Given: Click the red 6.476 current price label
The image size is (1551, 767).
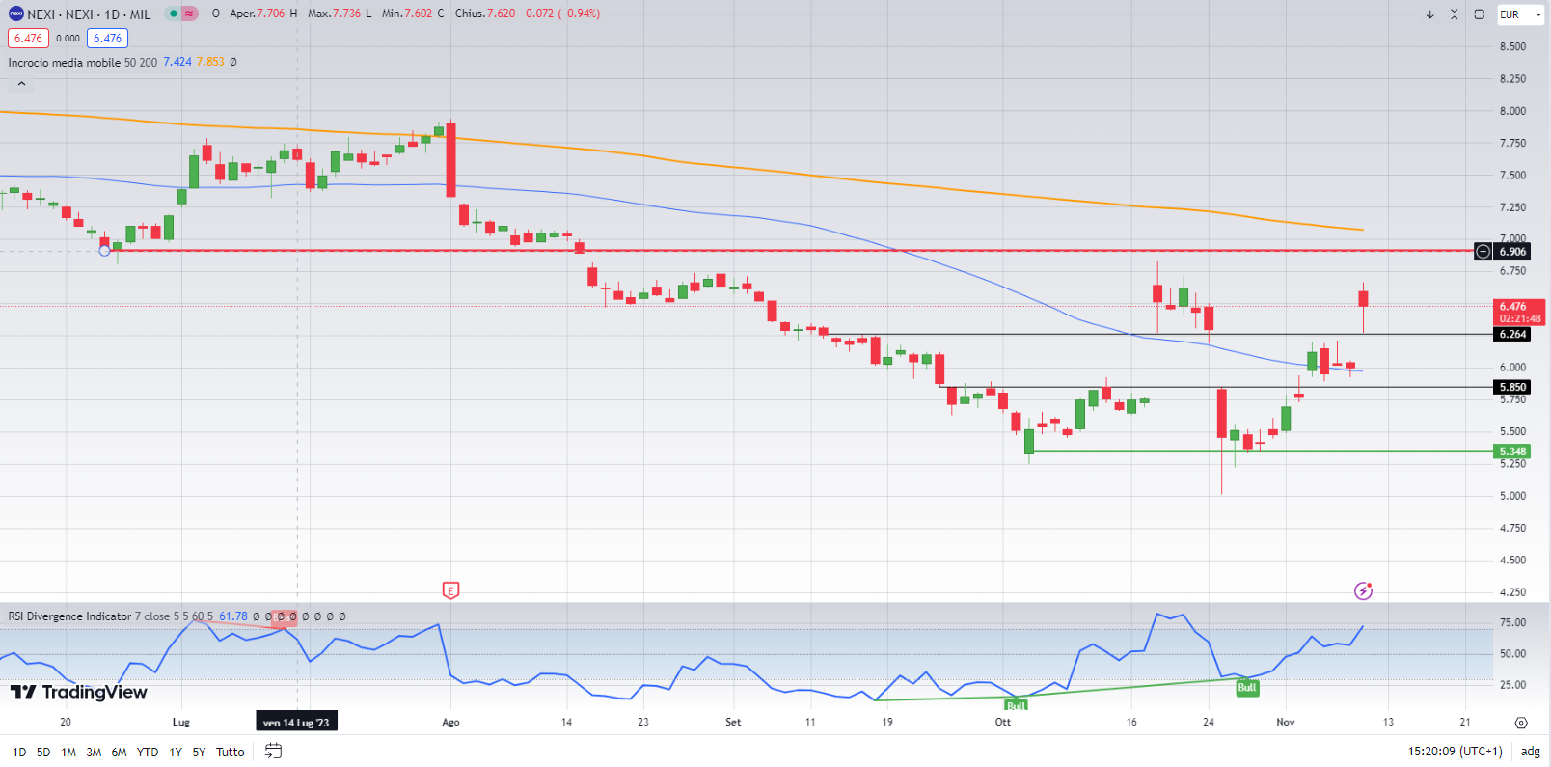Looking at the screenshot, I should [x=1519, y=312].
